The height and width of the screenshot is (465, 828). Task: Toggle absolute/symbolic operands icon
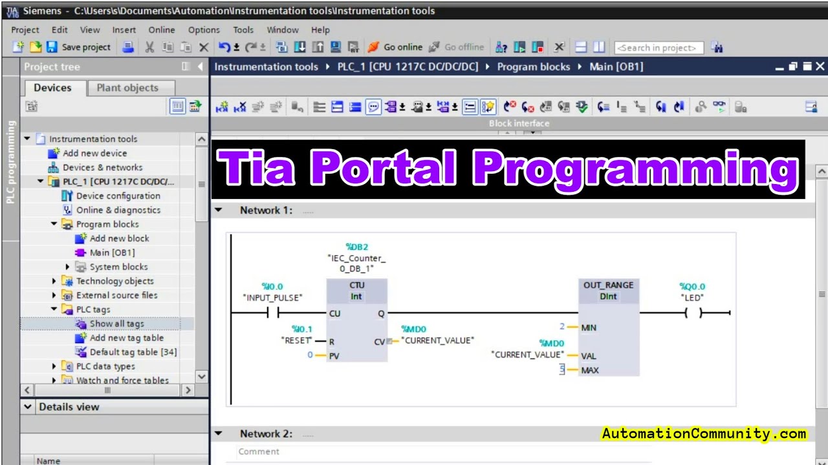pyautogui.click(x=391, y=107)
